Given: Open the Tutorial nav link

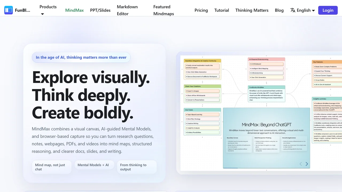Looking at the screenshot, I should point(221,10).
